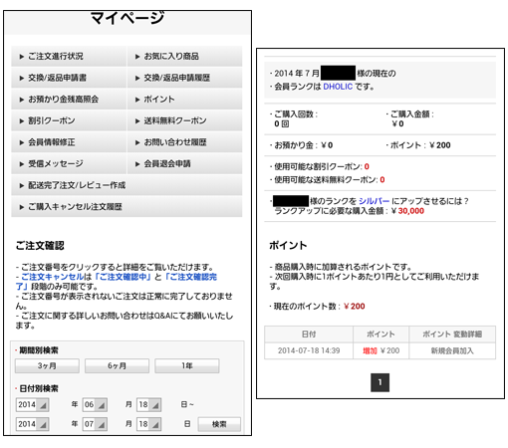
Task: Click page number 1 pagination button
Action: [x=380, y=382]
